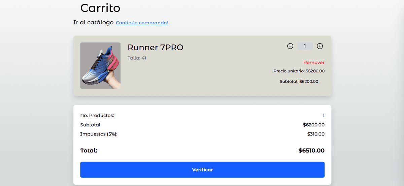Click the item Subtotal under Remover
The width and height of the screenshot is (404, 186).
(x=299, y=81)
